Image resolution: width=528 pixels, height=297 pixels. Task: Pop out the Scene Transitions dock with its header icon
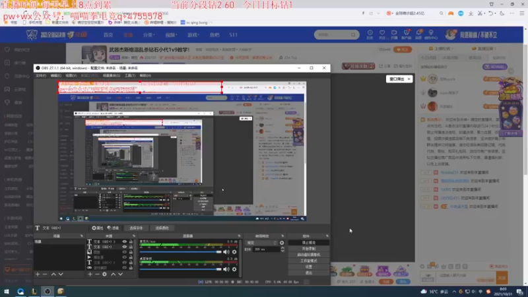[282, 236]
